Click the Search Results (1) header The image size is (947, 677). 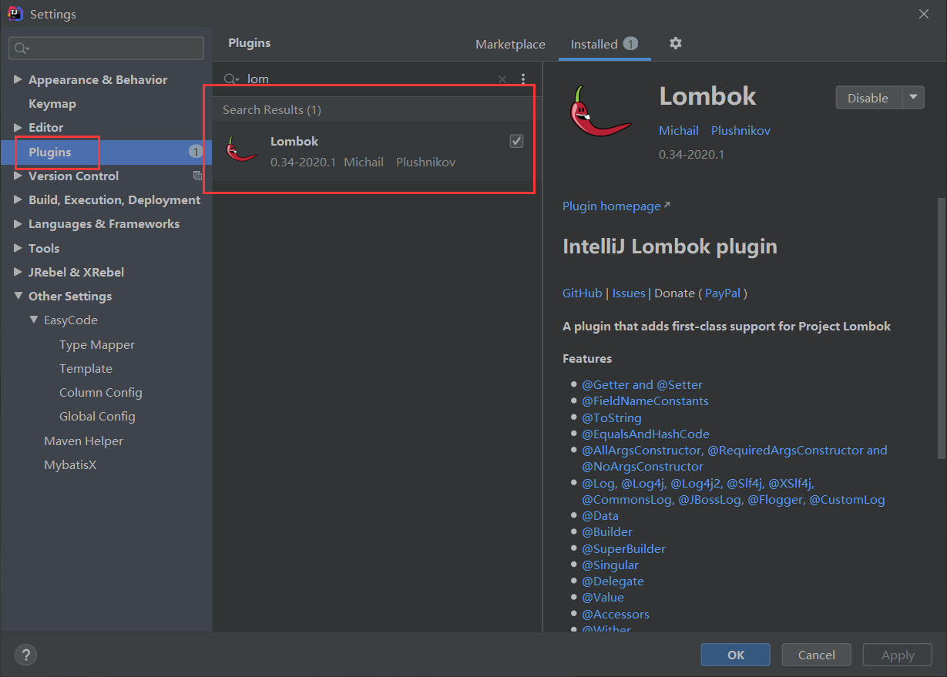pos(272,109)
